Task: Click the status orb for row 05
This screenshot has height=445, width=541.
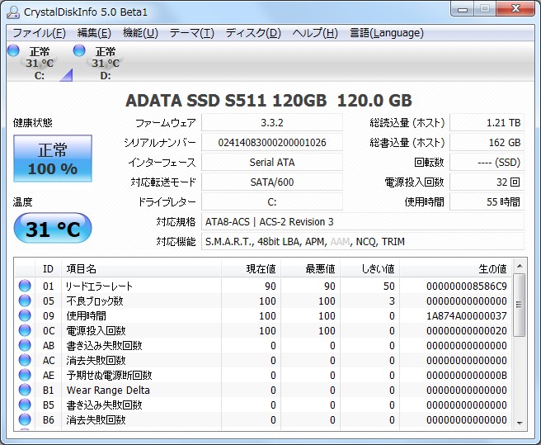Action: pyautogui.click(x=25, y=301)
